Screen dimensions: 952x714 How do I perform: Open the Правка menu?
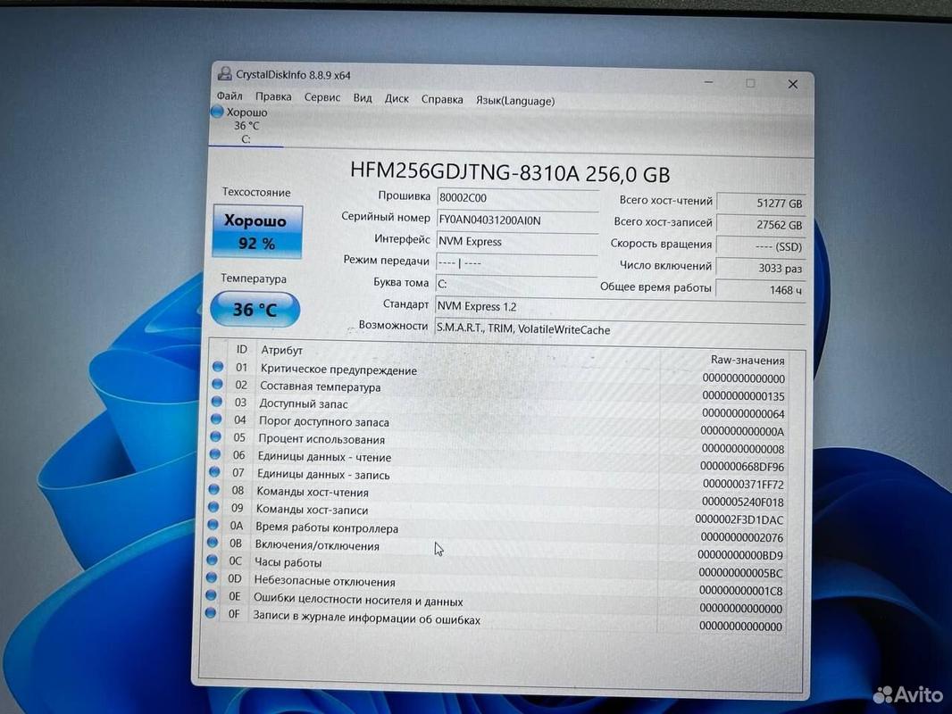[273, 96]
